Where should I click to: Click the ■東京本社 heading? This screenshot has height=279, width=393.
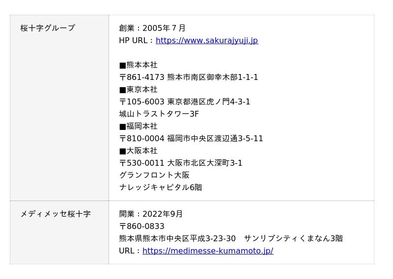[139, 90]
